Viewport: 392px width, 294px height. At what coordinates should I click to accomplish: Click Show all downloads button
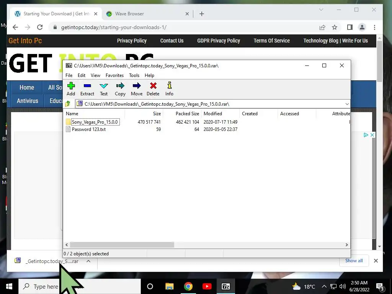click(x=354, y=260)
